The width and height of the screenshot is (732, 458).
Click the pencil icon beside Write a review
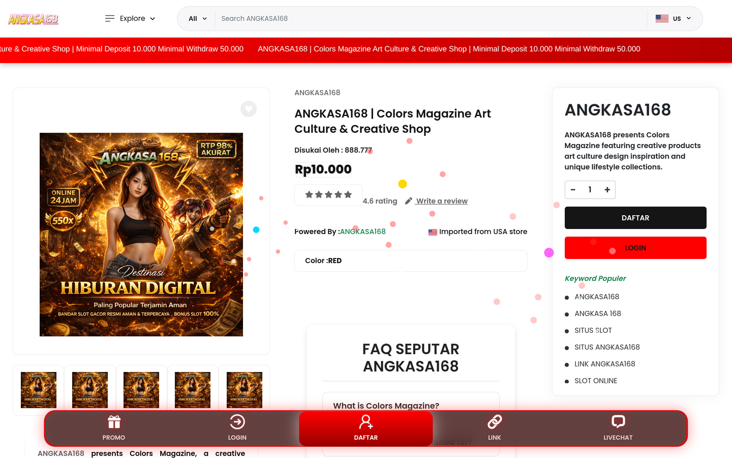coord(409,201)
